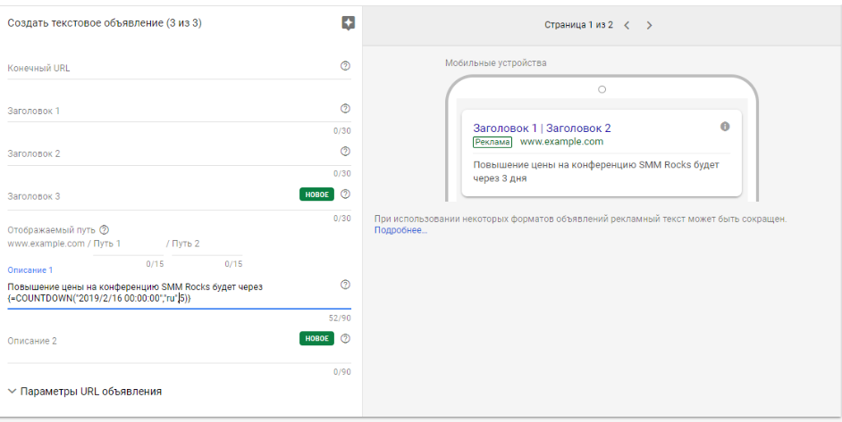Click the Реклама label in preview

[493, 142]
